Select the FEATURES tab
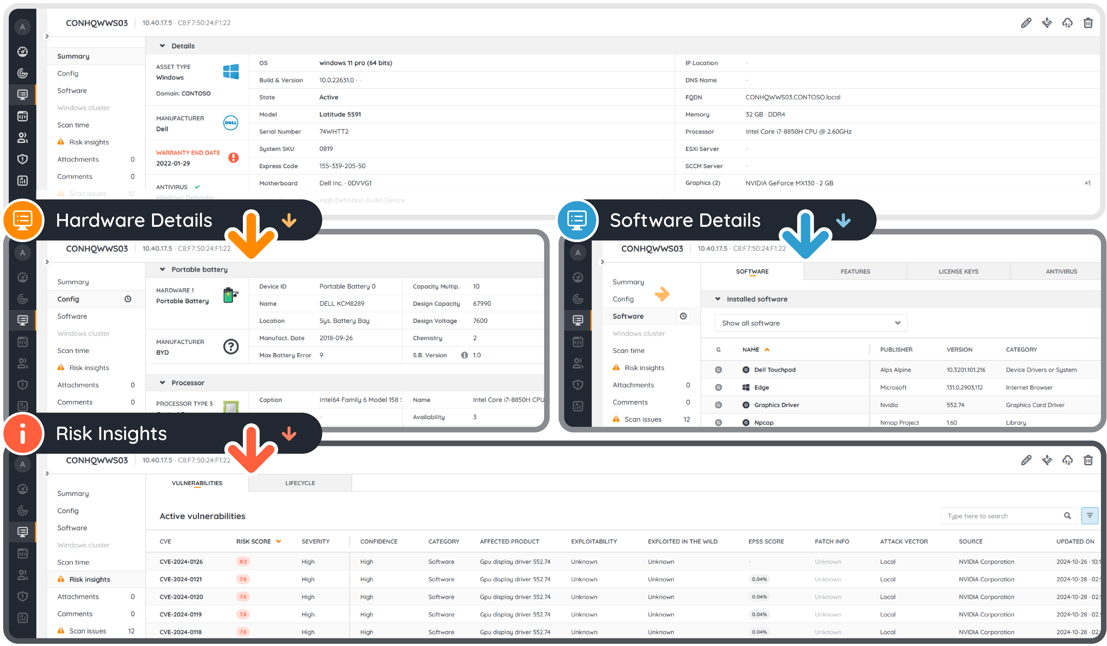 (x=855, y=271)
